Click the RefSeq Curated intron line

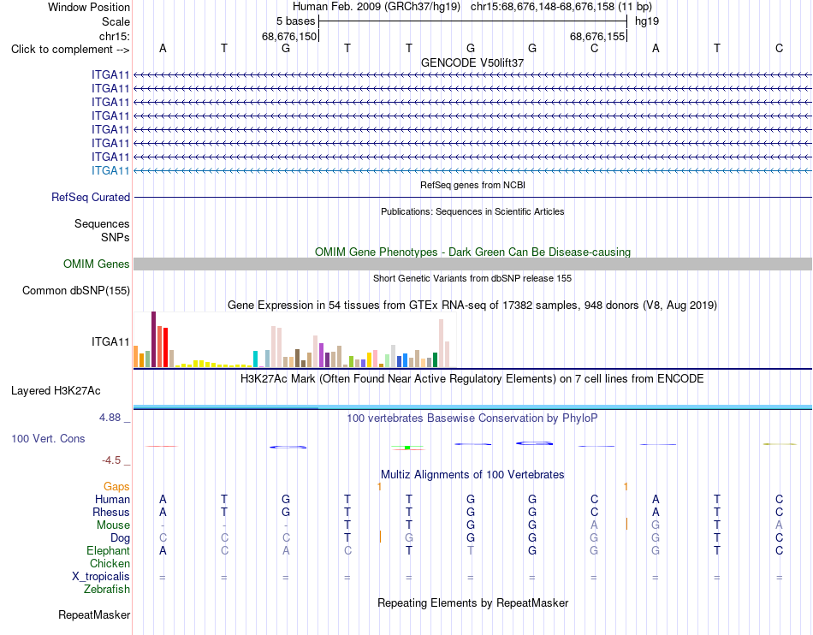click(472, 198)
